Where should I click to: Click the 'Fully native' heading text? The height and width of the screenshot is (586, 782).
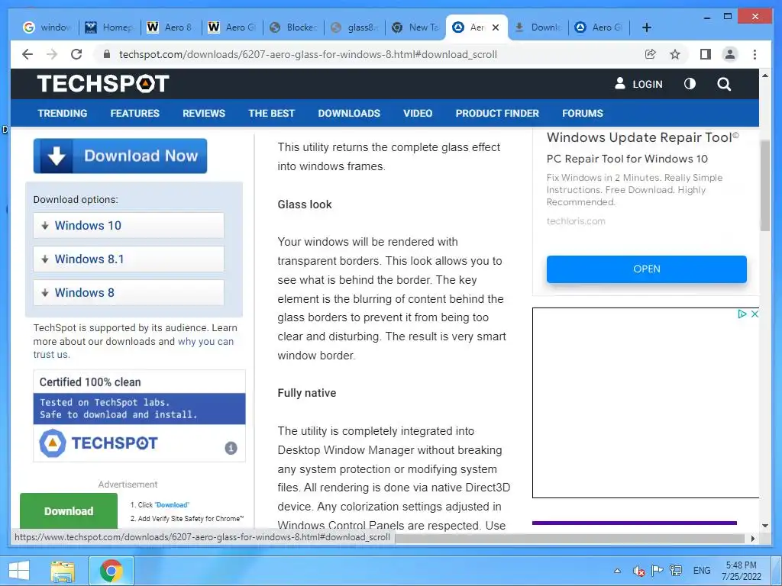point(307,393)
